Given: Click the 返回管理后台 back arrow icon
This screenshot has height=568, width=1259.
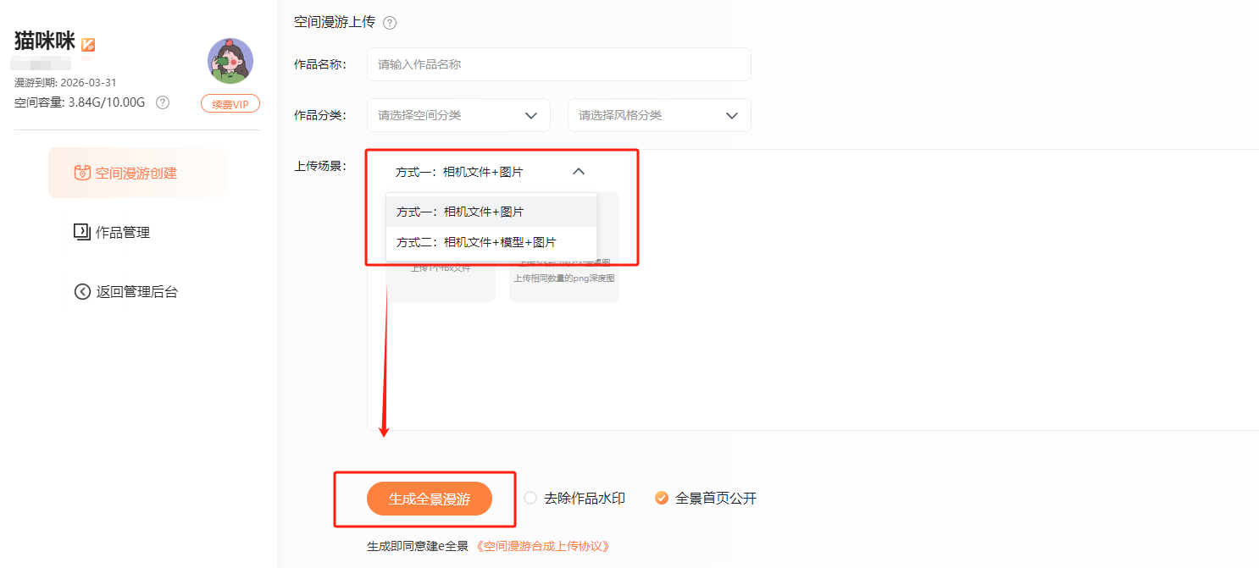Looking at the screenshot, I should click(82, 292).
